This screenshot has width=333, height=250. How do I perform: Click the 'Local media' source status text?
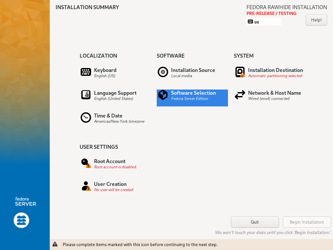(x=181, y=76)
